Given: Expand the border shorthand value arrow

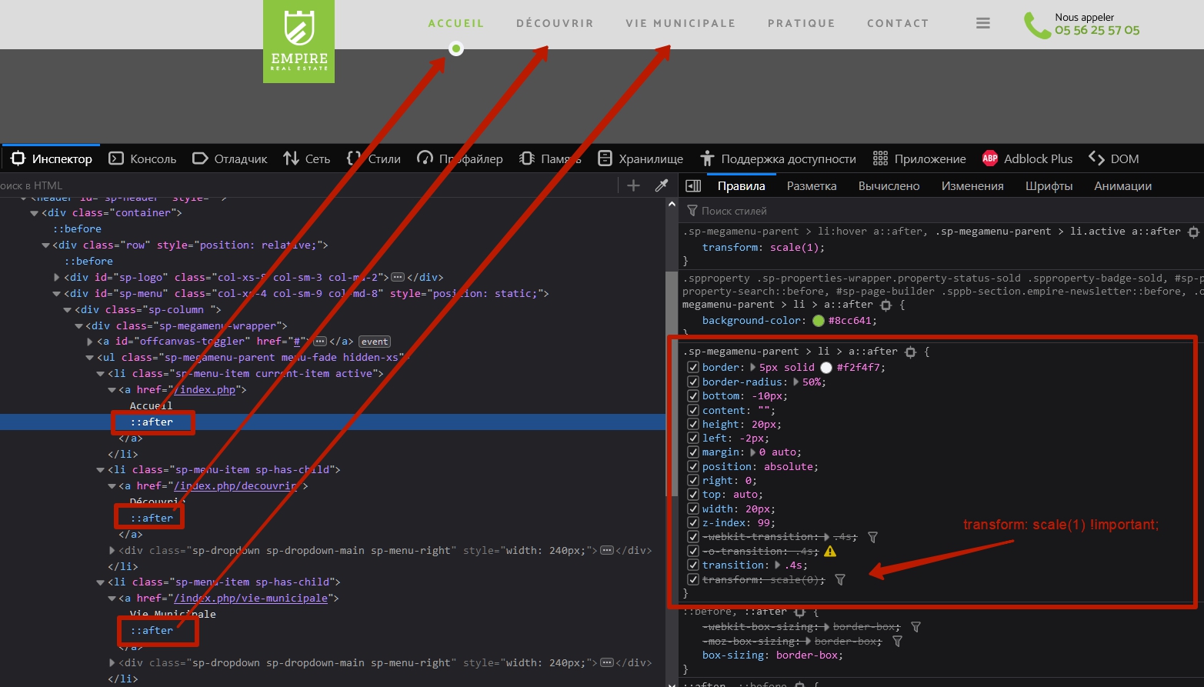Looking at the screenshot, I should [752, 368].
